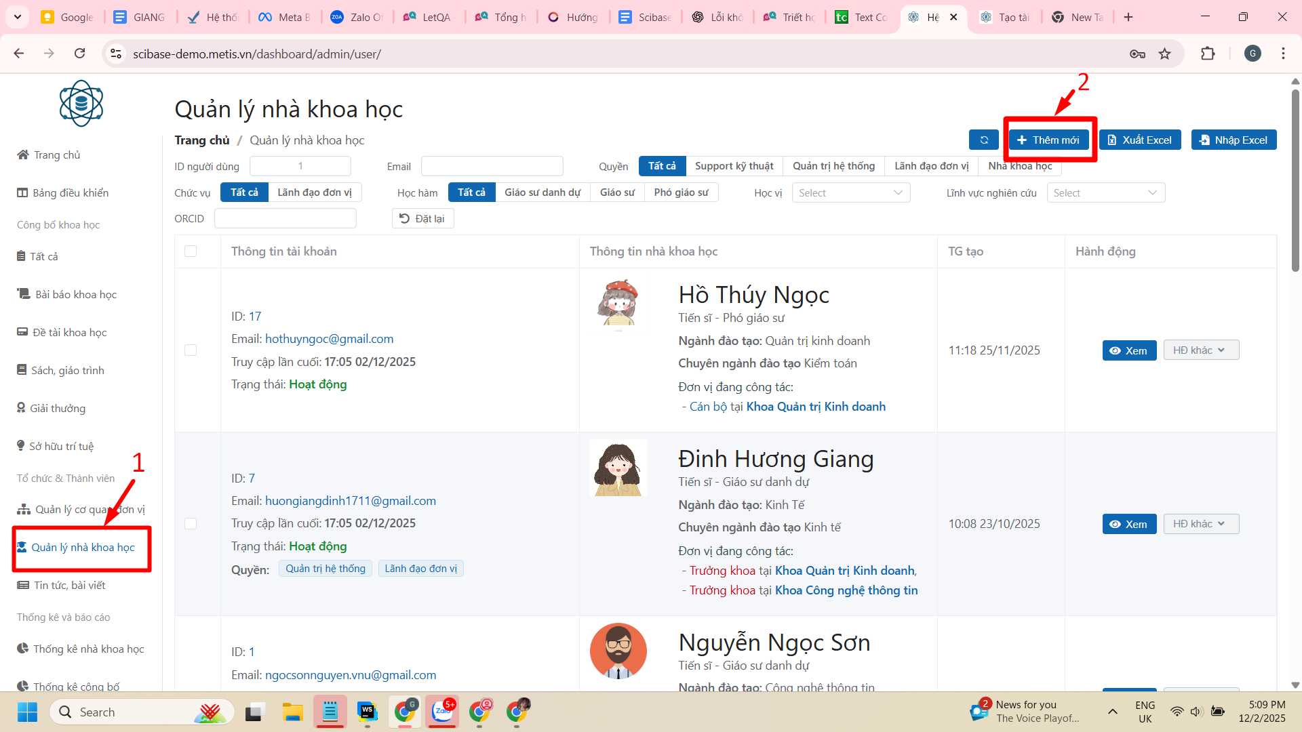This screenshot has width=1302, height=732.
Task: Click the Scibase atom logo icon
Action: tap(81, 104)
